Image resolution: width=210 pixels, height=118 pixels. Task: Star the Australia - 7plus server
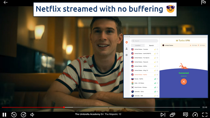157,92
